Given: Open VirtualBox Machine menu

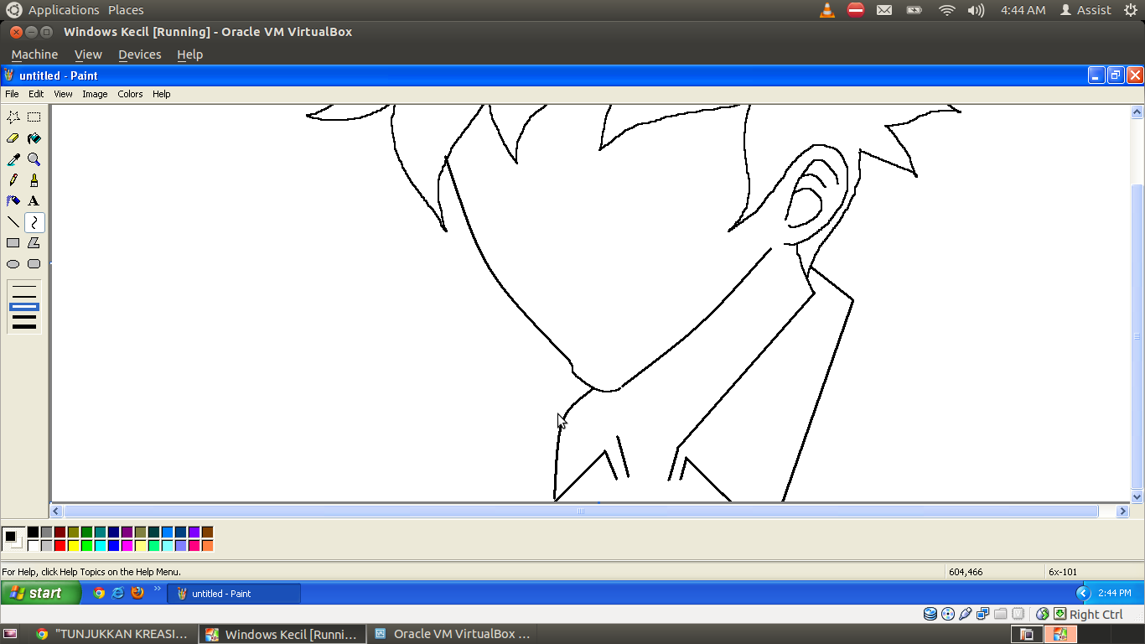Looking at the screenshot, I should coord(34,55).
